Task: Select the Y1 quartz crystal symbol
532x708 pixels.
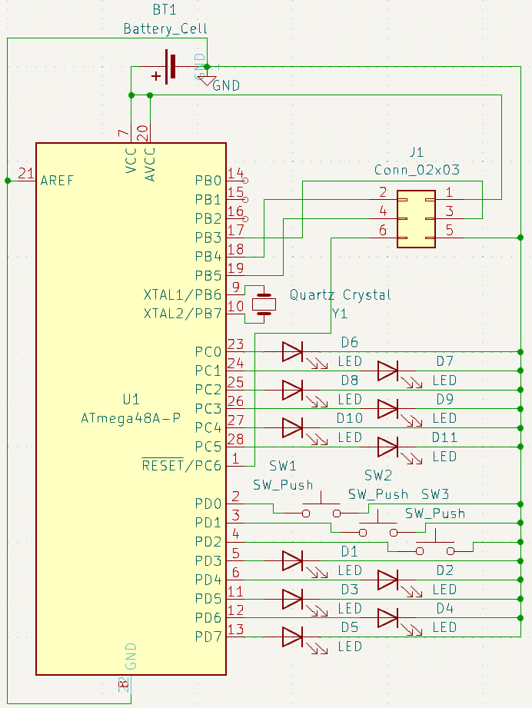Action: pos(264,304)
